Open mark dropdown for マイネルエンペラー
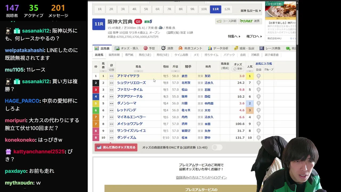The image size is (341, 192). pyautogui.click(x=111, y=117)
